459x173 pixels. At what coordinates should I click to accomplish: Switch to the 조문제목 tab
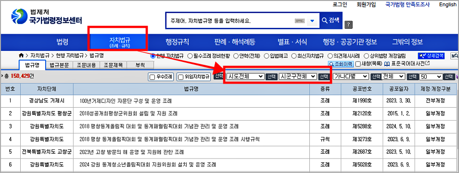pyautogui.click(x=114, y=65)
